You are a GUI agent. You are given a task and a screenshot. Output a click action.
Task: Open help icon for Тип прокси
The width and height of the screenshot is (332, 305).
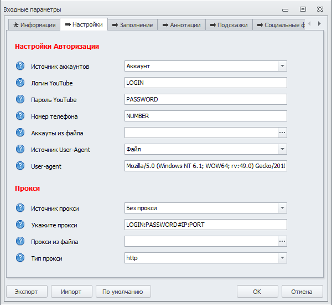point(20,258)
